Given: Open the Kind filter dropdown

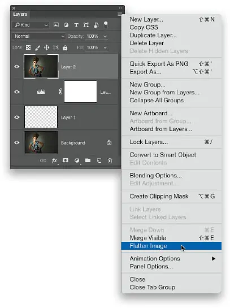Looking at the screenshot, I should [31, 25].
